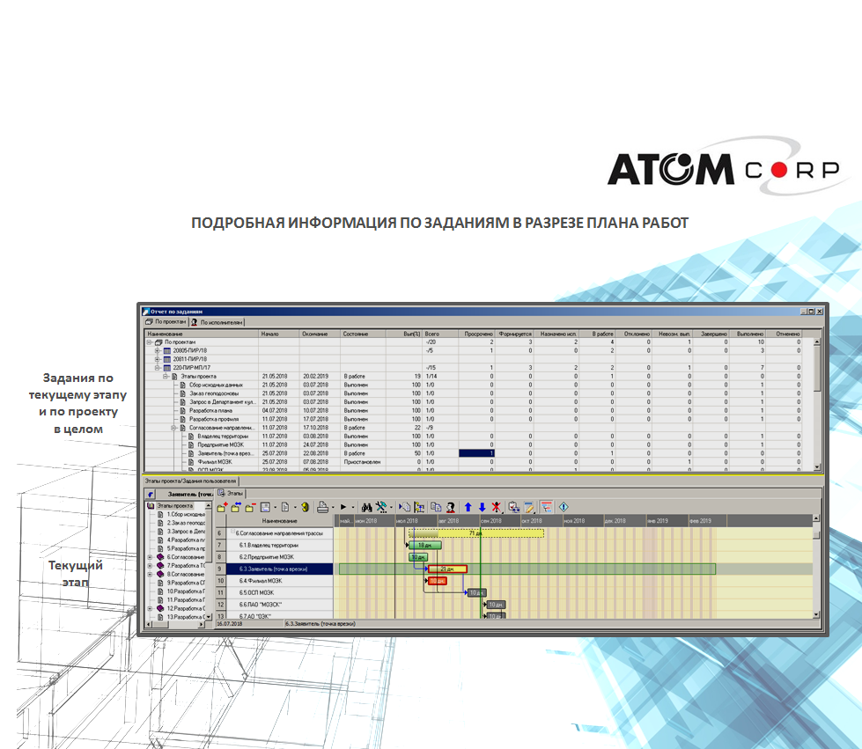The width and height of the screenshot is (862, 749).
Task: Expand the 20811-ПИР/18 project node
Action: point(158,359)
